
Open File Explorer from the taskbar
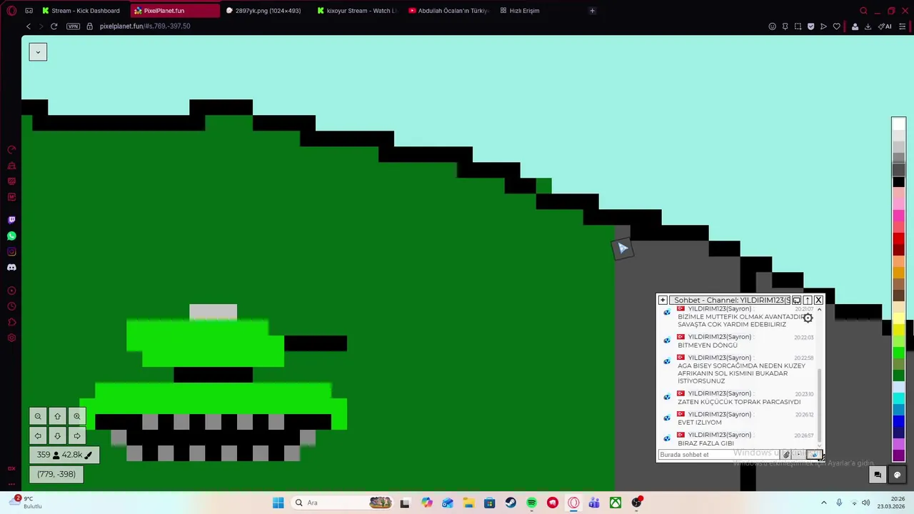click(x=468, y=503)
